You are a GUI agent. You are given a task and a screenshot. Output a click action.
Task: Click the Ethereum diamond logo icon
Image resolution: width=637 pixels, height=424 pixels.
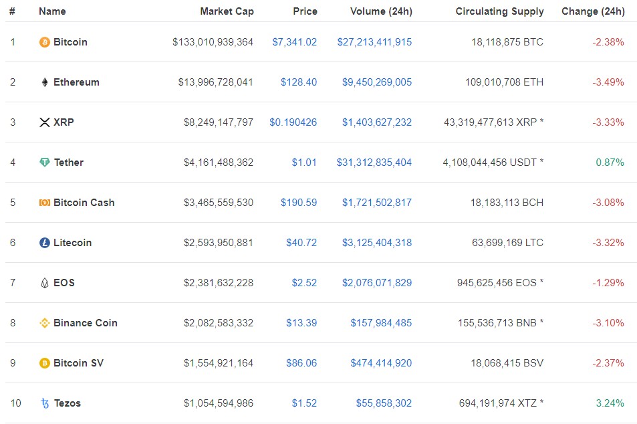click(45, 82)
